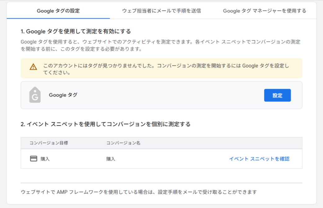
Task: Click the credit card icon beside 購入
Action: coord(34,159)
